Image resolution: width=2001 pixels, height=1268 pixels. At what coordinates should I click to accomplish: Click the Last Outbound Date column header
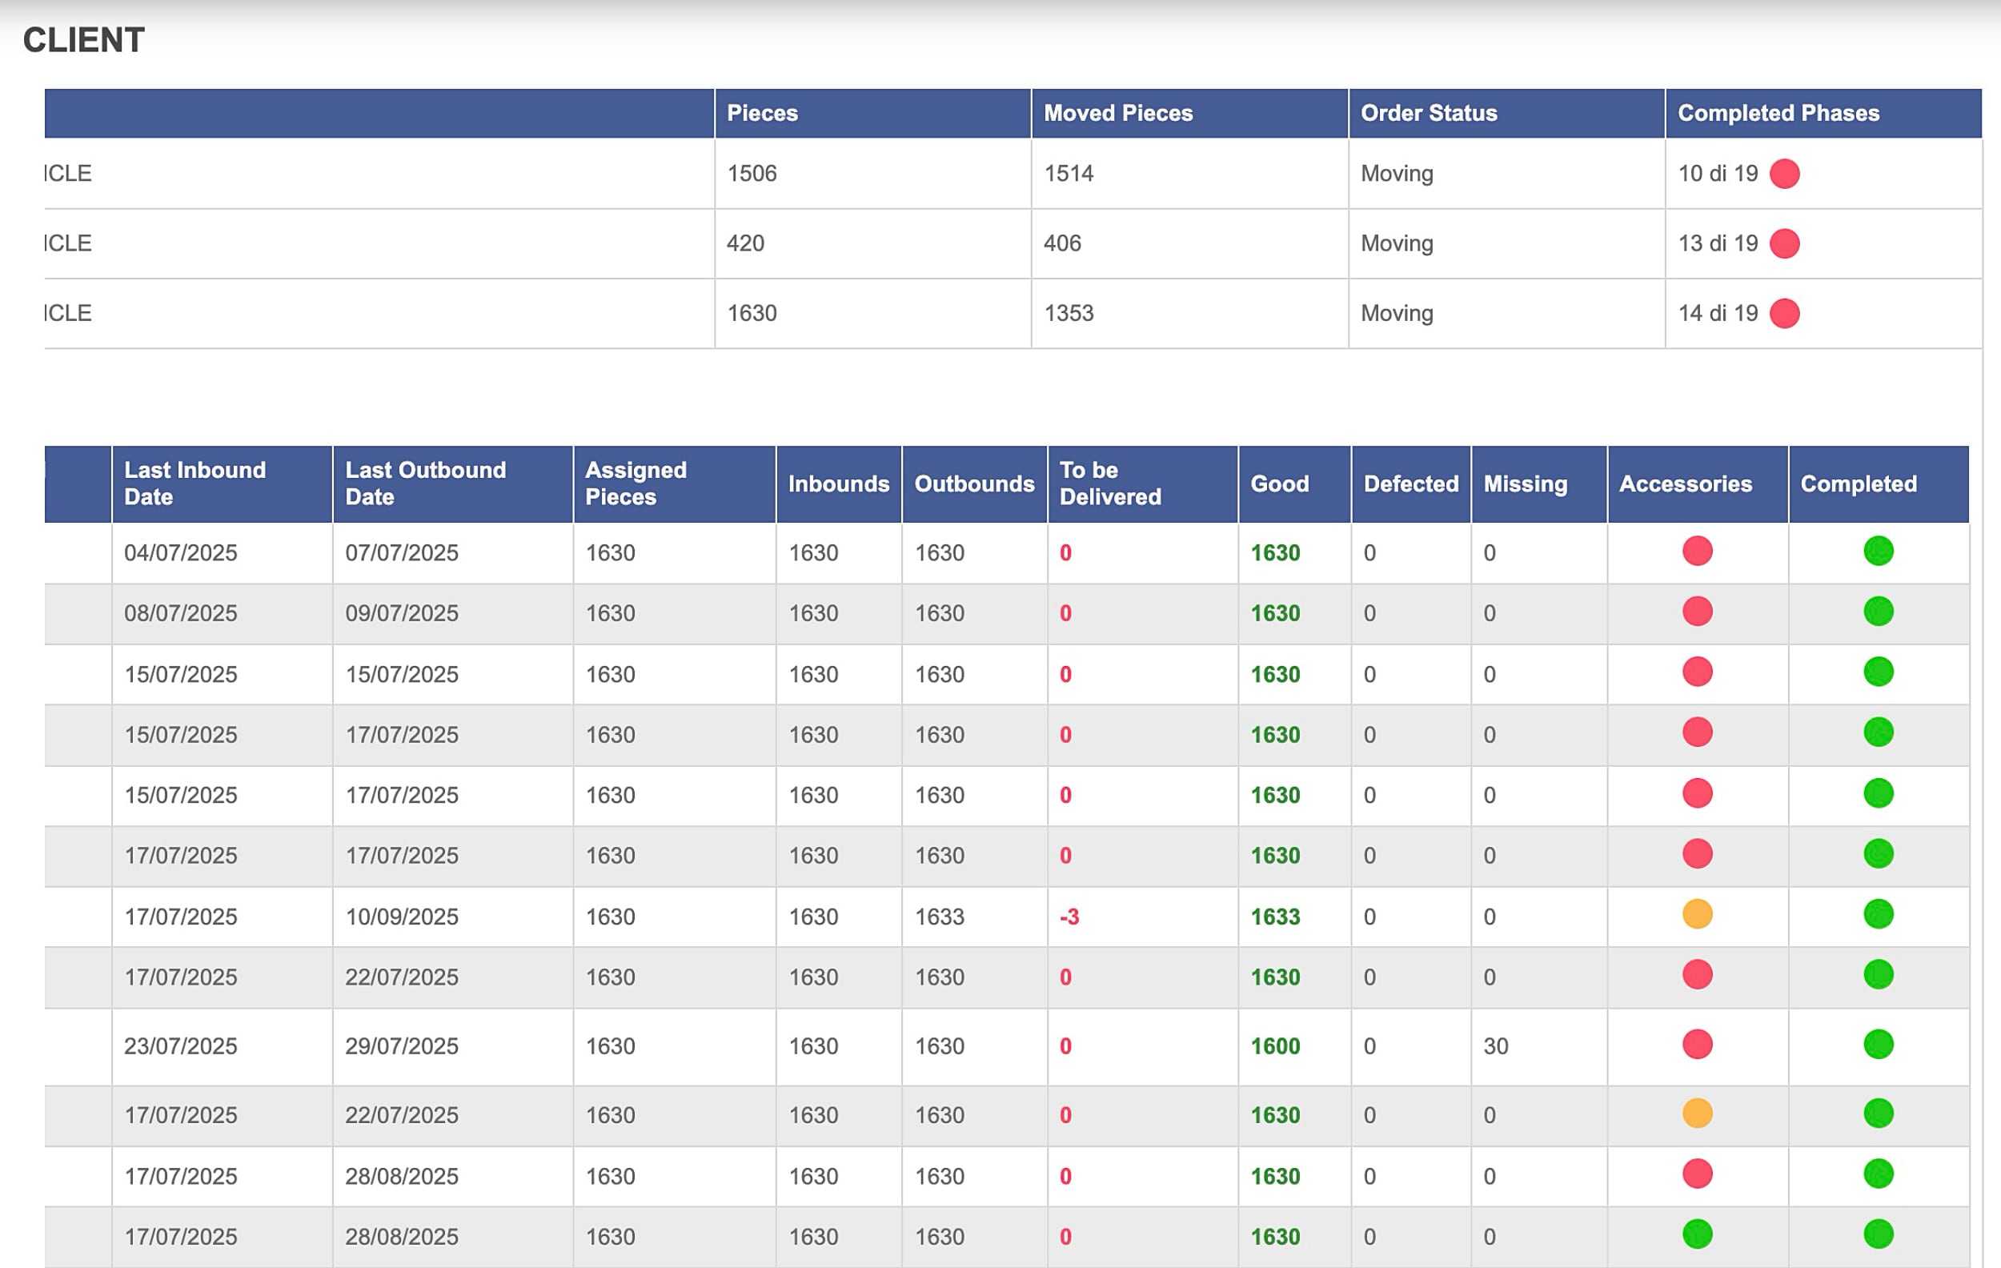(425, 484)
